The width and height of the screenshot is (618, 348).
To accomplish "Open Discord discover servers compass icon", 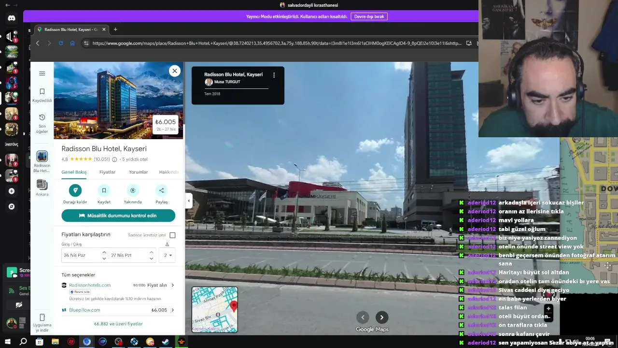I will [x=12, y=206].
